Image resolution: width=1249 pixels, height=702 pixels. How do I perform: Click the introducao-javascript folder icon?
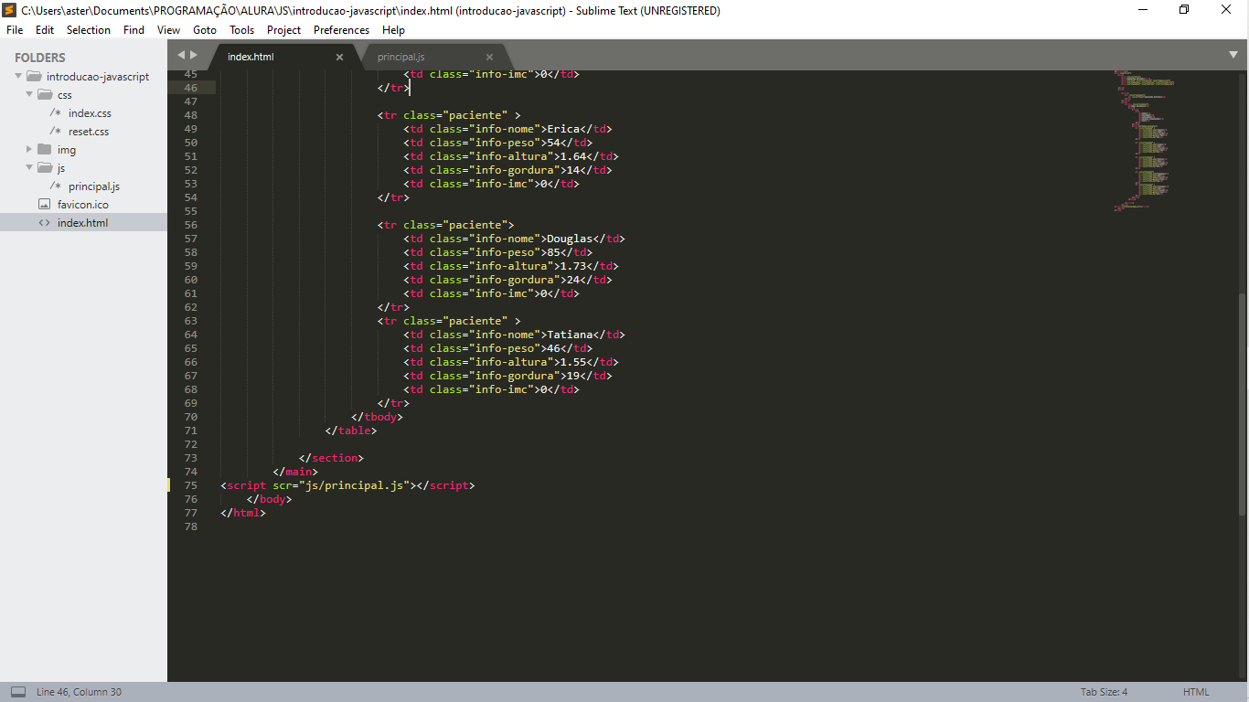pyautogui.click(x=34, y=77)
